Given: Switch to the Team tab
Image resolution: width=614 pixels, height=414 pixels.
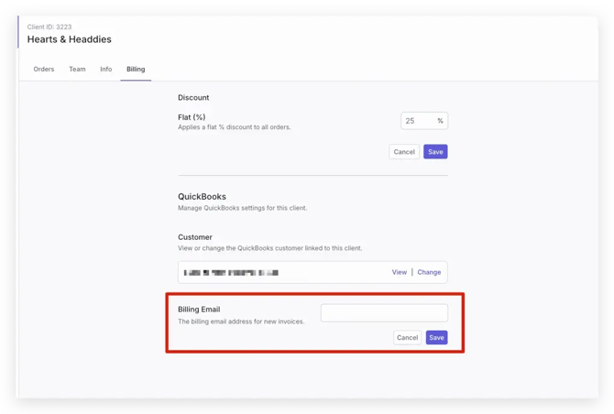Looking at the screenshot, I should [x=77, y=70].
